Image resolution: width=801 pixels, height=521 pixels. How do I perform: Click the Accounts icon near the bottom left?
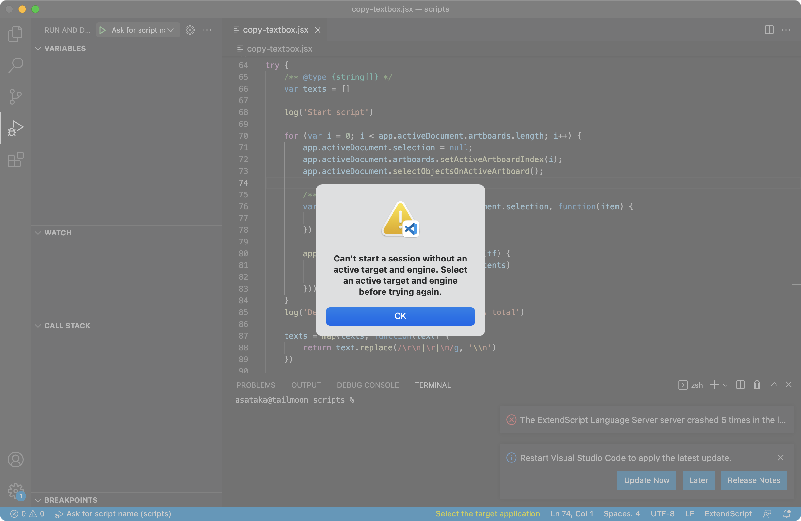point(15,459)
